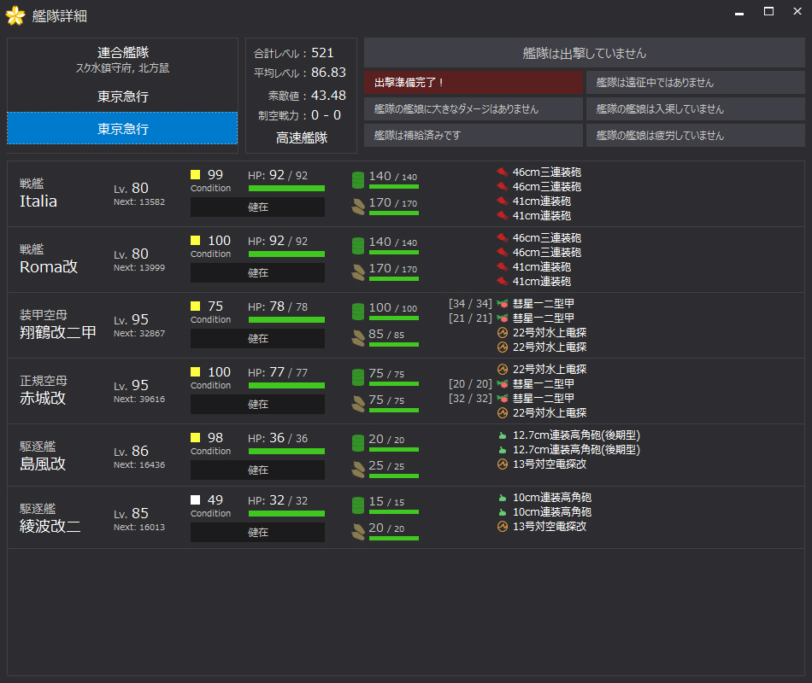Image resolution: width=812 pixels, height=683 pixels.
Task: Click the ship name 綾波改二
Action: (x=50, y=526)
